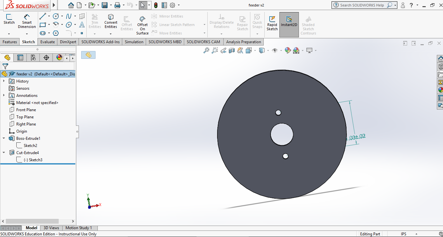Switch to the ConfigurationManager tab
Viewport: 443px width, 237px height.
pos(33,58)
